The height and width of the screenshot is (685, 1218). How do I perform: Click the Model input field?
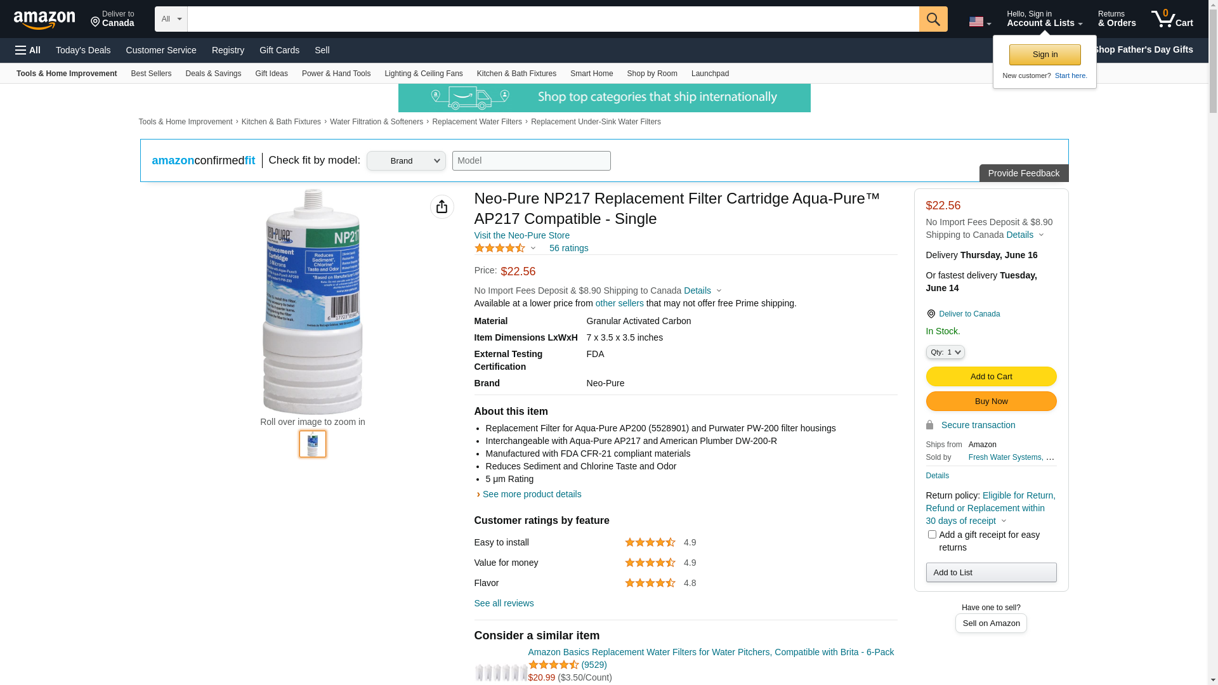(532, 161)
